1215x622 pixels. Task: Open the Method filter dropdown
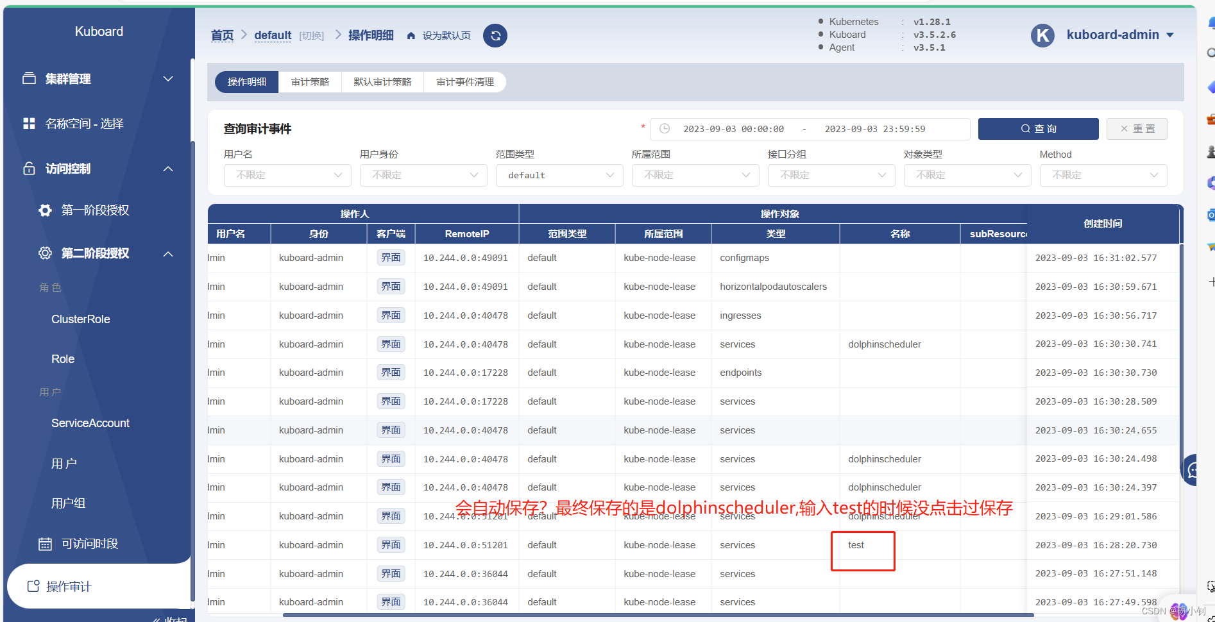(x=1103, y=175)
